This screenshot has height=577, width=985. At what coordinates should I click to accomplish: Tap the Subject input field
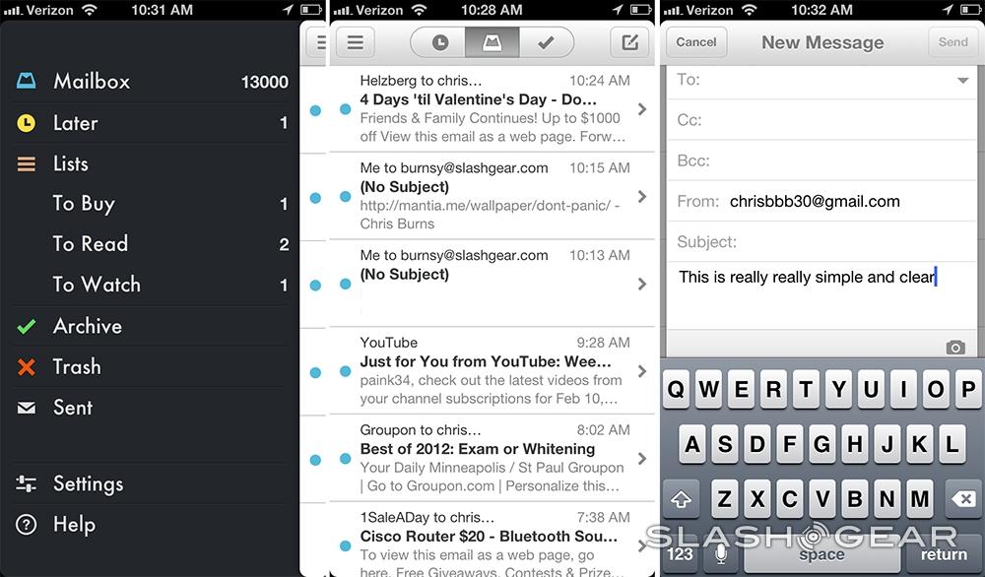point(847,242)
